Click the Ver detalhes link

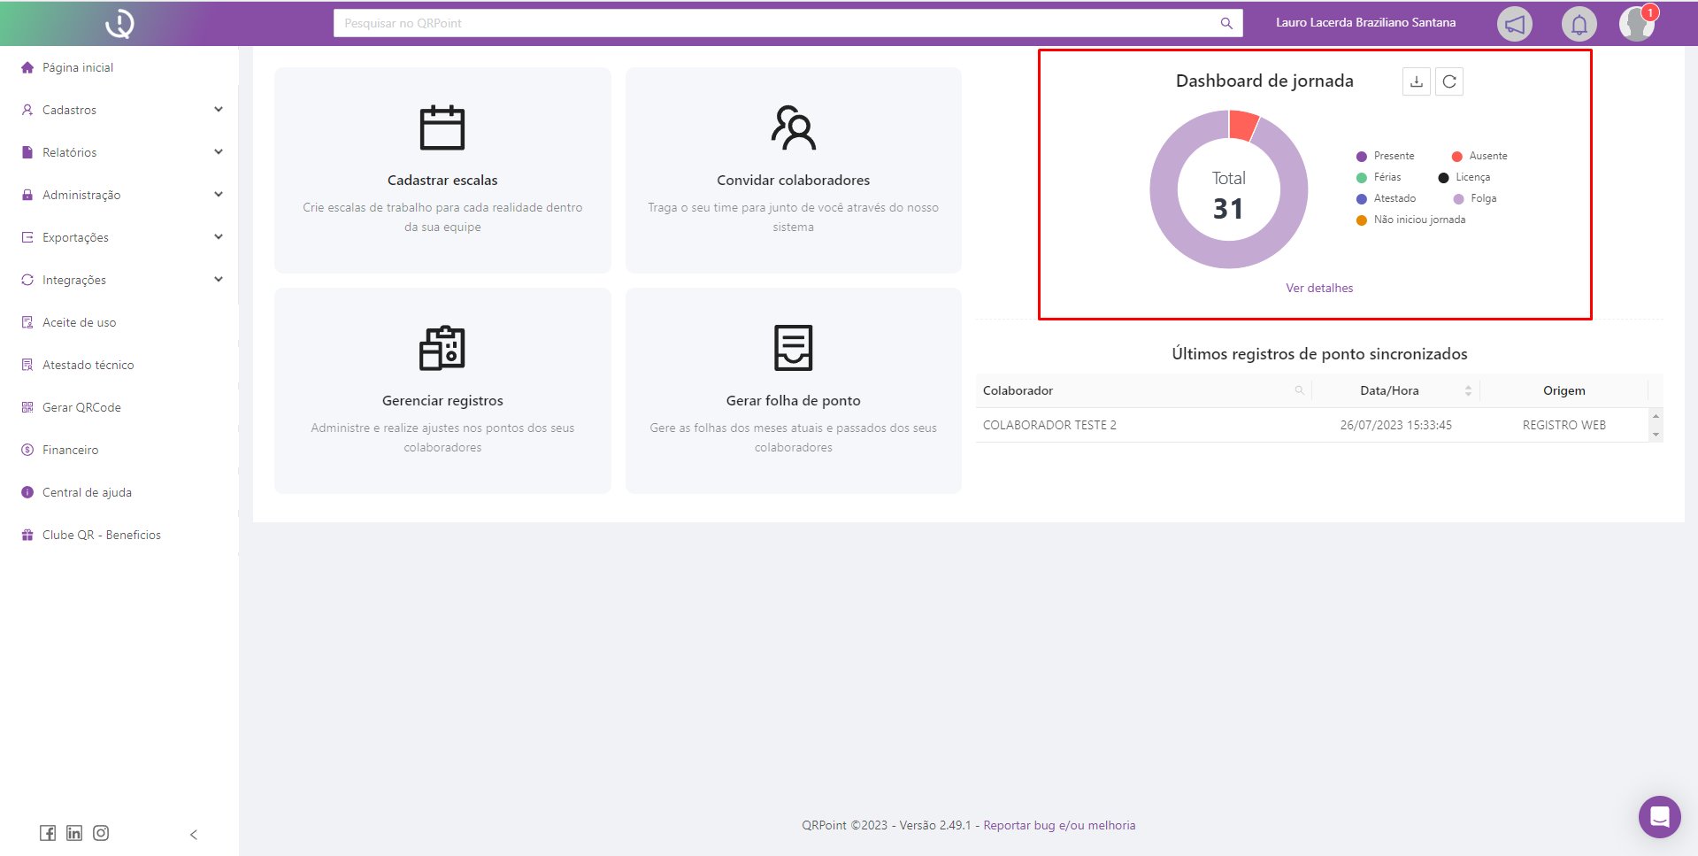pos(1318,288)
